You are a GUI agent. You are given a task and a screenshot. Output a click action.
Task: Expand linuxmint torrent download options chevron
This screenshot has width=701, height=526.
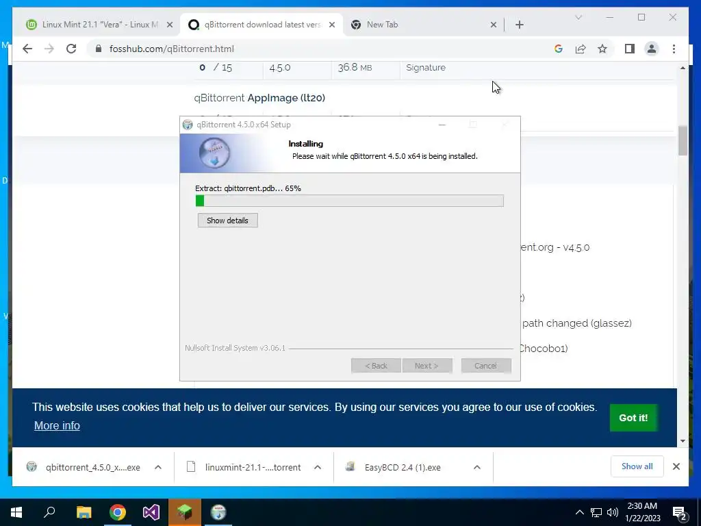click(x=318, y=467)
